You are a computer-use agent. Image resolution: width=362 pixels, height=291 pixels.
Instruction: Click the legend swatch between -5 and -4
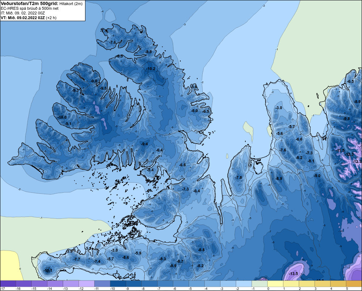(x=197, y=284)
